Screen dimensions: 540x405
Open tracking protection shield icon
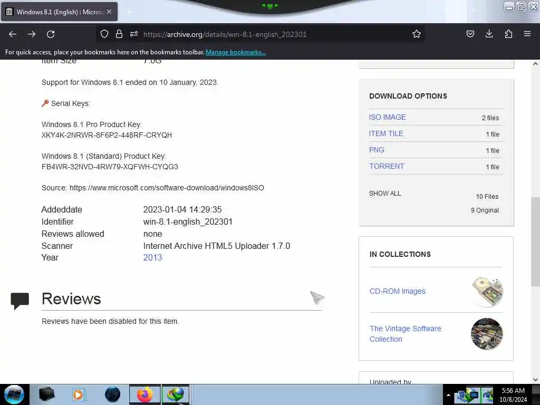point(104,34)
